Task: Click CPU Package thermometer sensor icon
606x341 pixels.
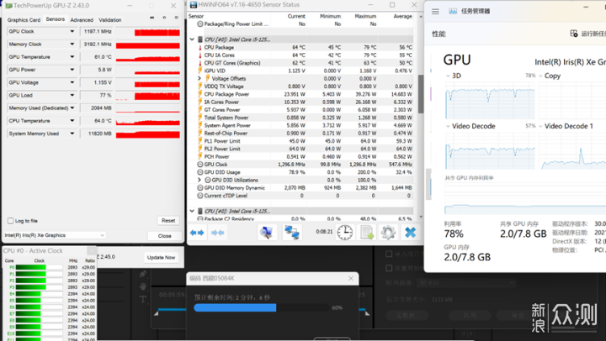Action: [x=200, y=47]
